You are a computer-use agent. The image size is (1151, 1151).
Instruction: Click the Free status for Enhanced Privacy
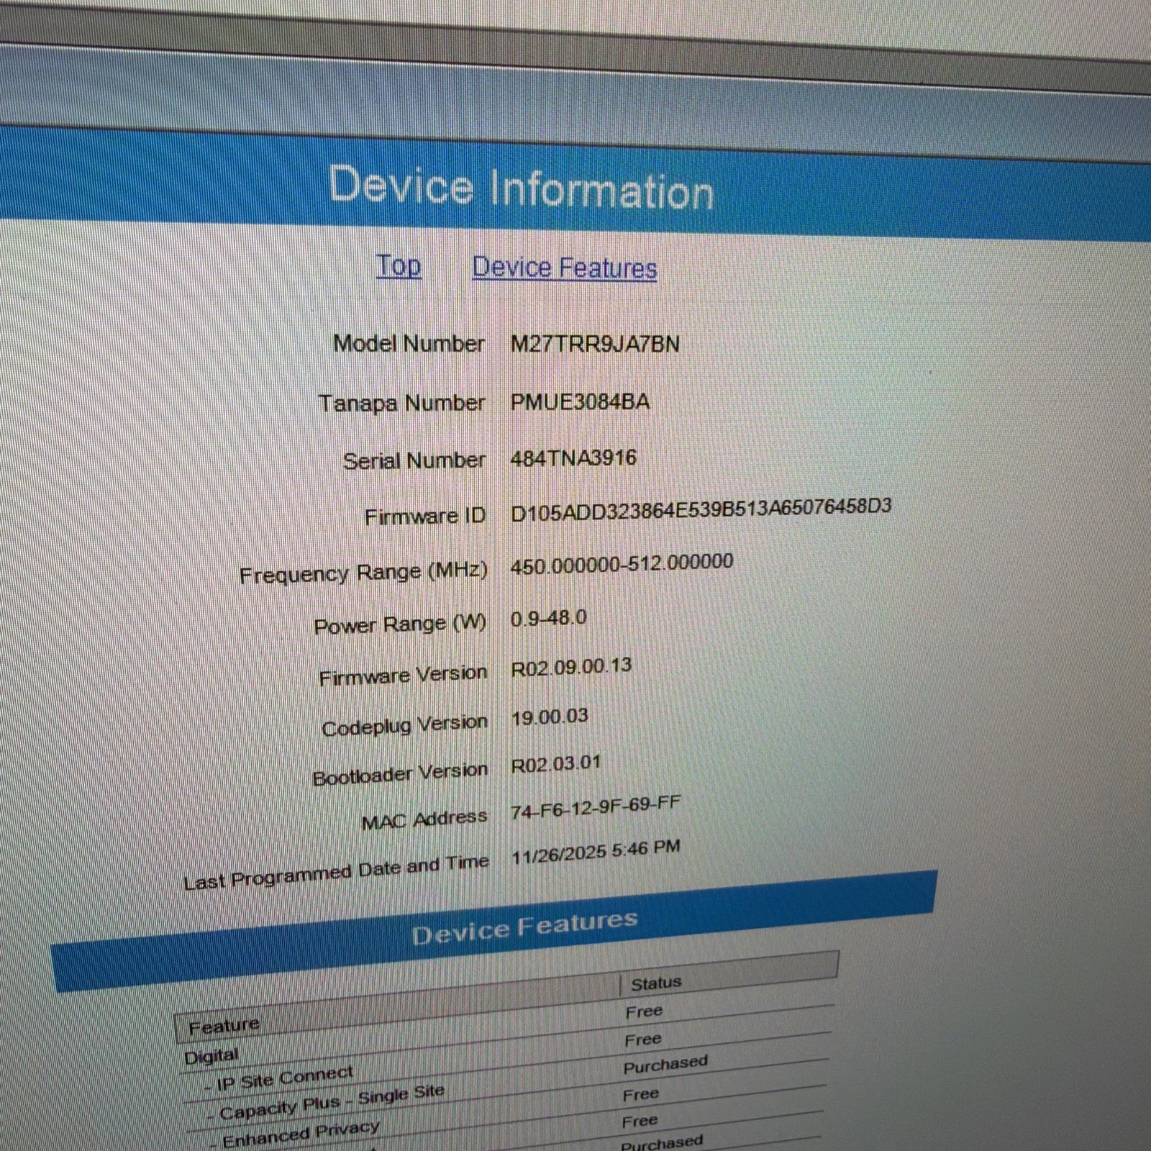point(640,1095)
